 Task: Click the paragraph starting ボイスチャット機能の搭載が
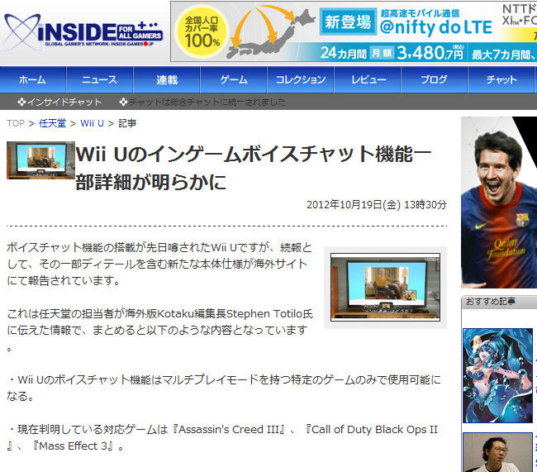[159, 264]
